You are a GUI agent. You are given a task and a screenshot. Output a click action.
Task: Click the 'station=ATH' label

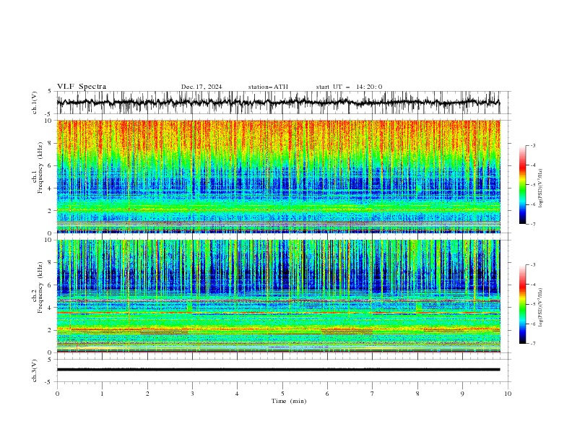[x=268, y=87]
